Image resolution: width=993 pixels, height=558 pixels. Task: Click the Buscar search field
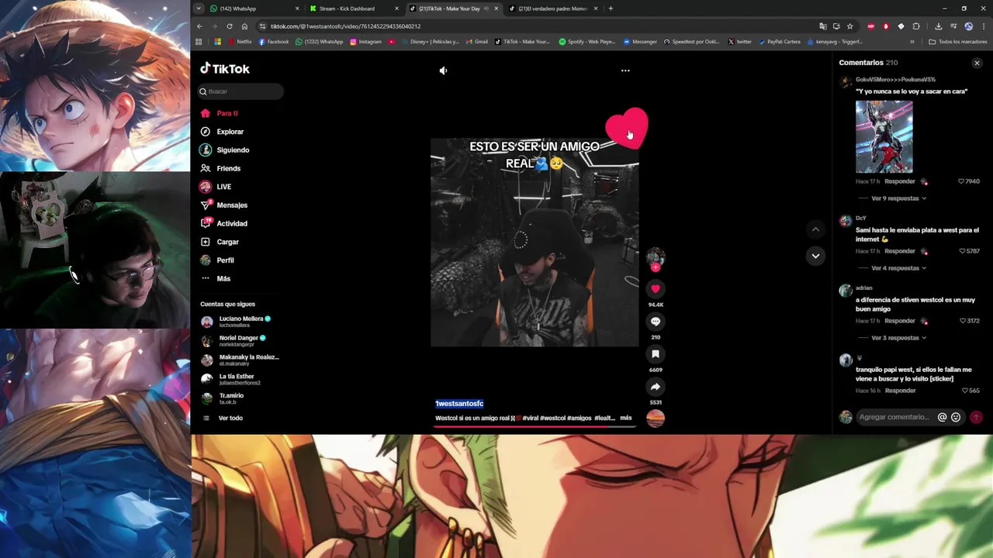coord(240,91)
